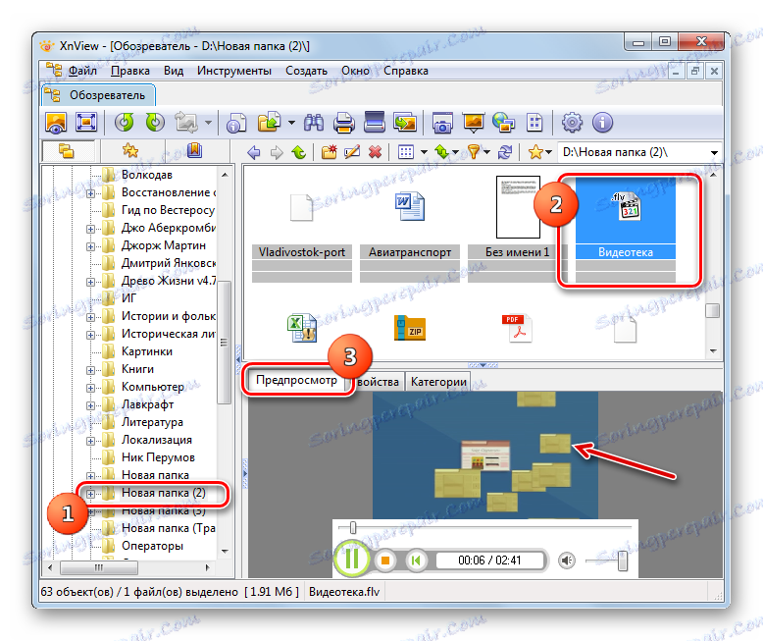Click the red Delete X icon
Viewport: 763px width, 641px height.
375,152
